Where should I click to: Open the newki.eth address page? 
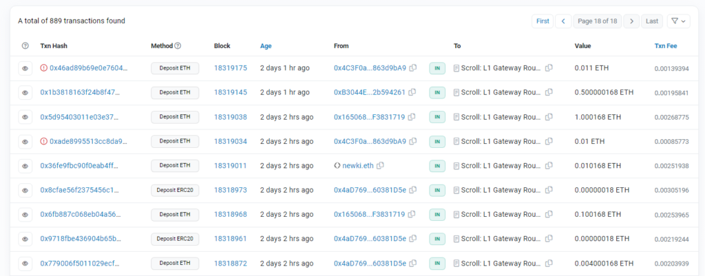coord(358,165)
